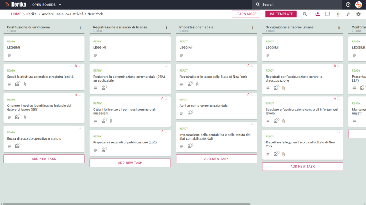
Task: Select Impostazione fiscale column title
Action: click(196, 27)
